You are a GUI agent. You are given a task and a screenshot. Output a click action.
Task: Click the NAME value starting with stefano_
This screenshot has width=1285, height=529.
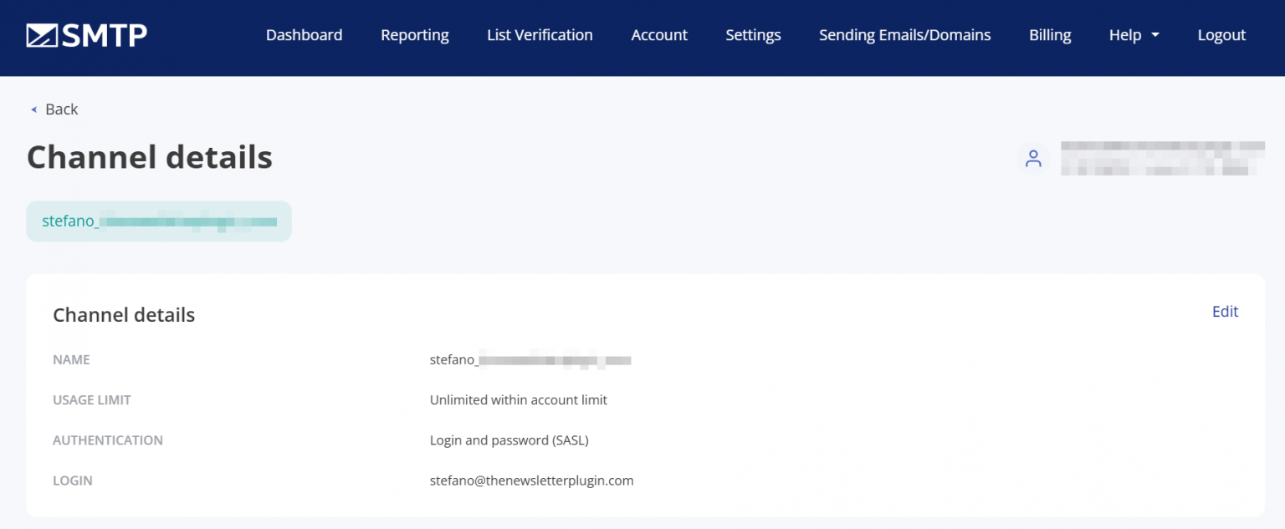[530, 359]
